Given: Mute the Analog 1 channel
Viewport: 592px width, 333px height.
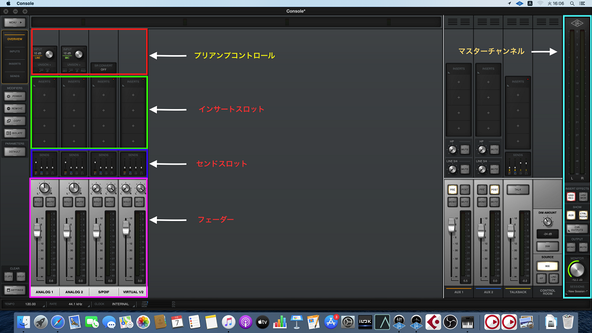Looking at the screenshot, I should coord(50,202).
